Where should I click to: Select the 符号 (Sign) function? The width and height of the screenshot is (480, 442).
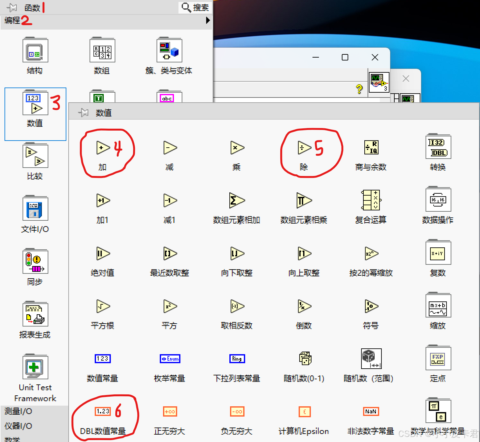(371, 306)
